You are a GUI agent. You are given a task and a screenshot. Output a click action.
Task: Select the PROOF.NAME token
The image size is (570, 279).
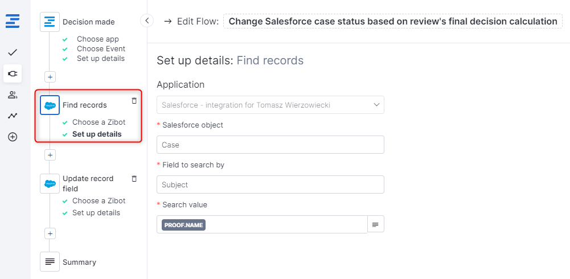183,225
